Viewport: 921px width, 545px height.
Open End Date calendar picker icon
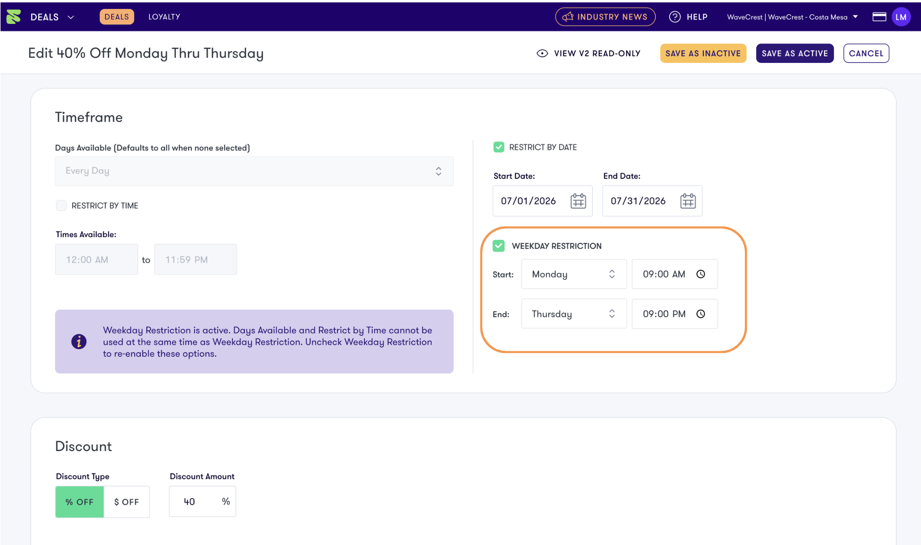coord(688,201)
